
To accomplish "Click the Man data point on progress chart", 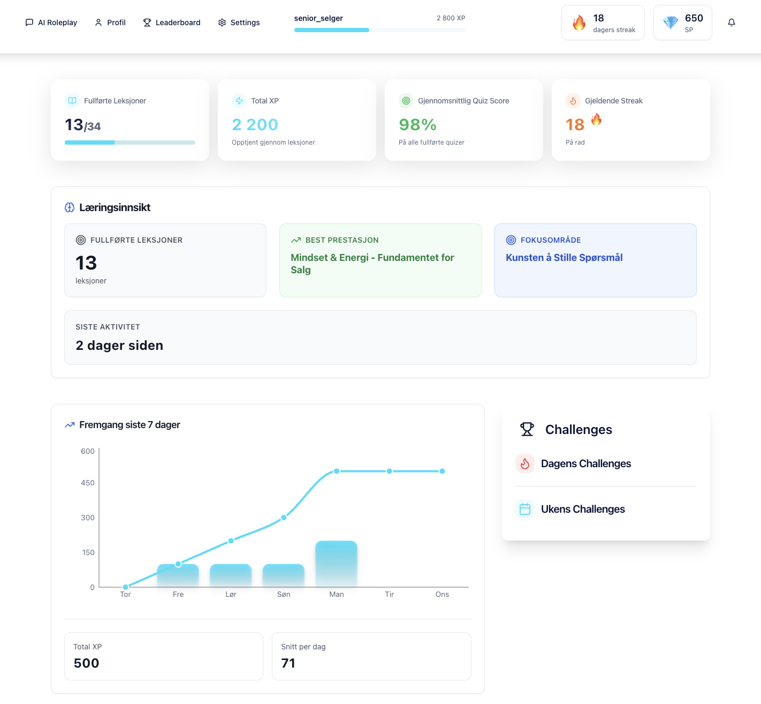I will (x=337, y=471).
